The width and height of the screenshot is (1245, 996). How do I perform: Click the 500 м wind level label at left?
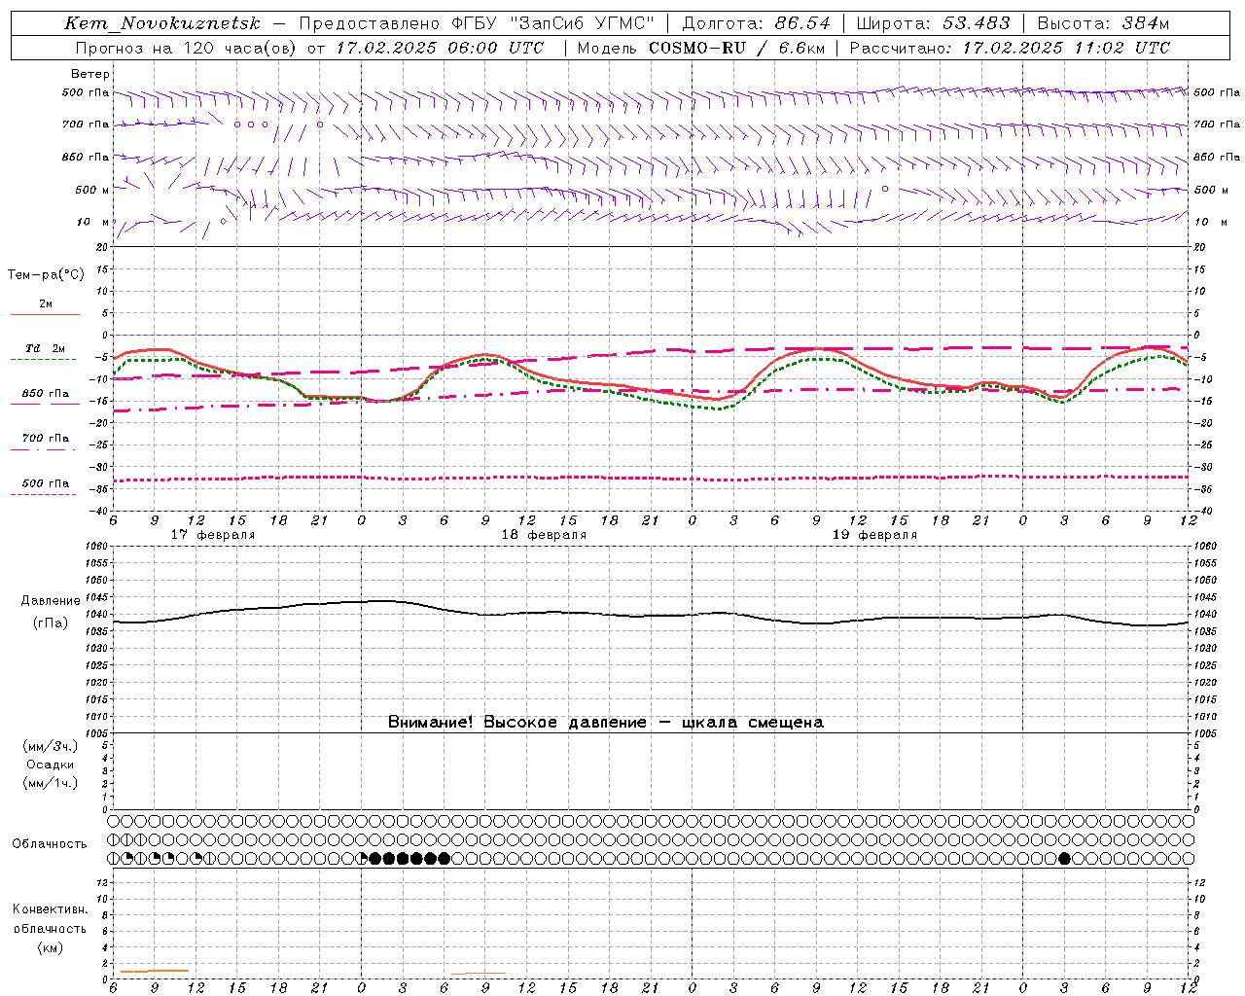[x=92, y=190]
